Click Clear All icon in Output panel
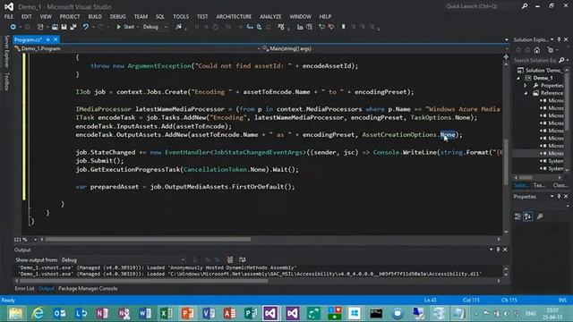 [230, 260]
